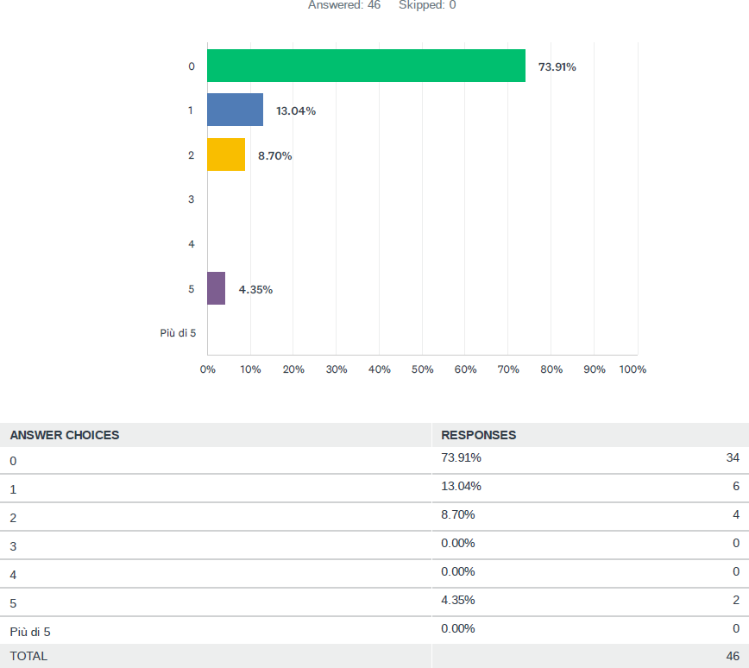Image resolution: width=749 pixels, height=668 pixels.
Task: Click the 'Skipped: 0' text above the chart
Action: [427, 5]
